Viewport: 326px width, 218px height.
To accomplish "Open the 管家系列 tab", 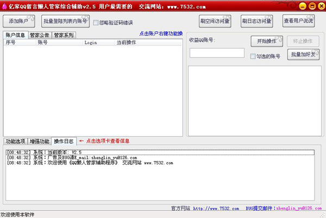I will tap(64, 35).
